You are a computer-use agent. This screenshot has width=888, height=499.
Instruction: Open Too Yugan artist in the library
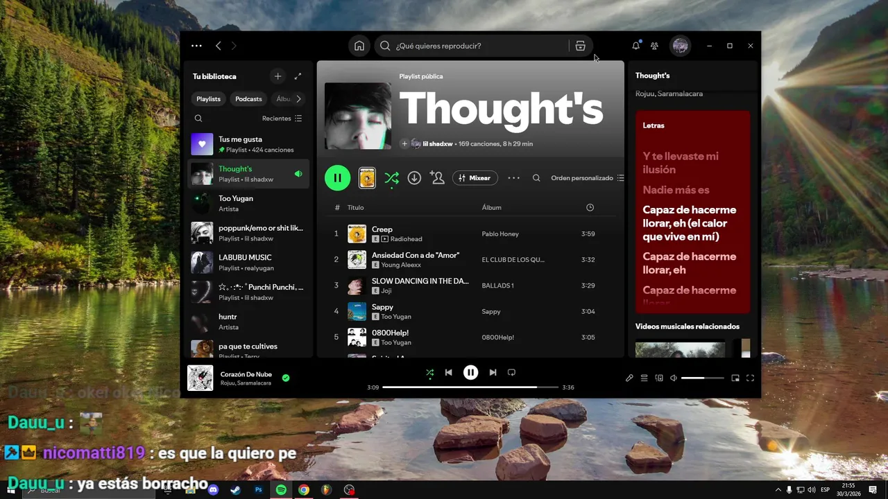point(248,203)
